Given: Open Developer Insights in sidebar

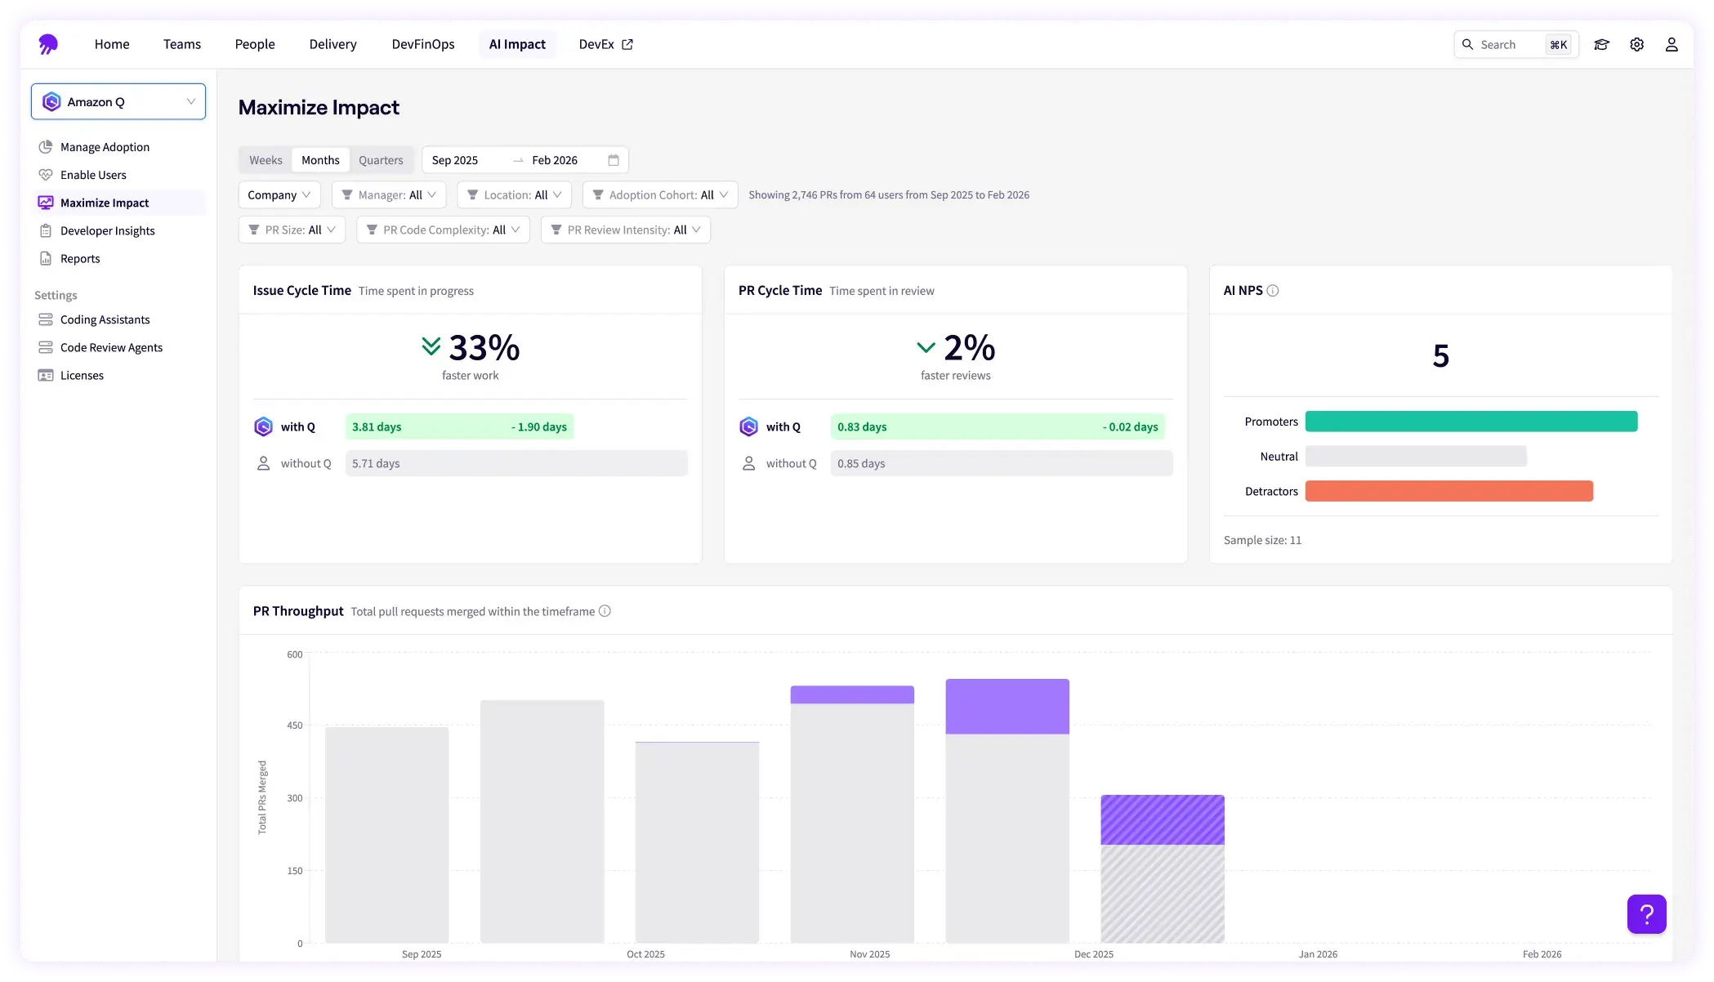Looking at the screenshot, I should coord(107,230).
